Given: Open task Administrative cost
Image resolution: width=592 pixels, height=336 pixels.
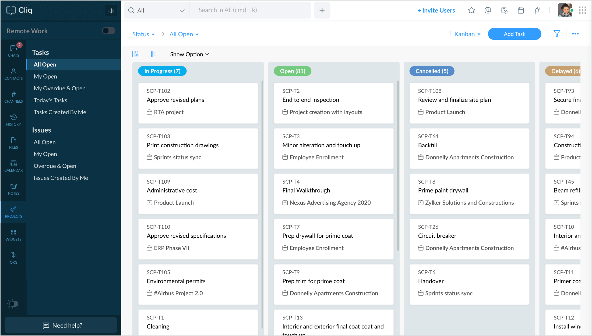Looking at the screenshot, I should coord(198,194).
